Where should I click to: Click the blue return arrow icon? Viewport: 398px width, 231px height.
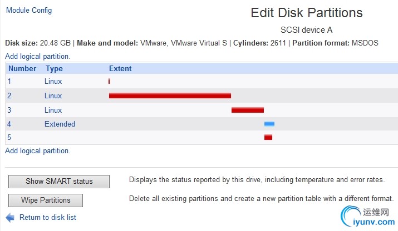(10, 218)
